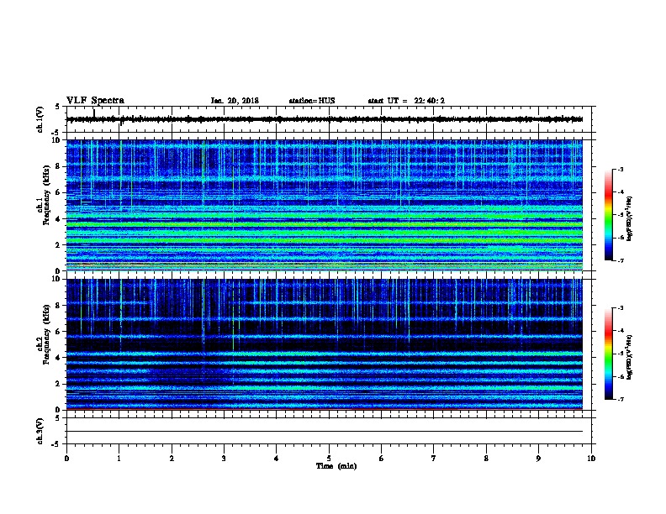
Task: Click the 'ch.3(V)' axis label
Action: pos(40,431)
